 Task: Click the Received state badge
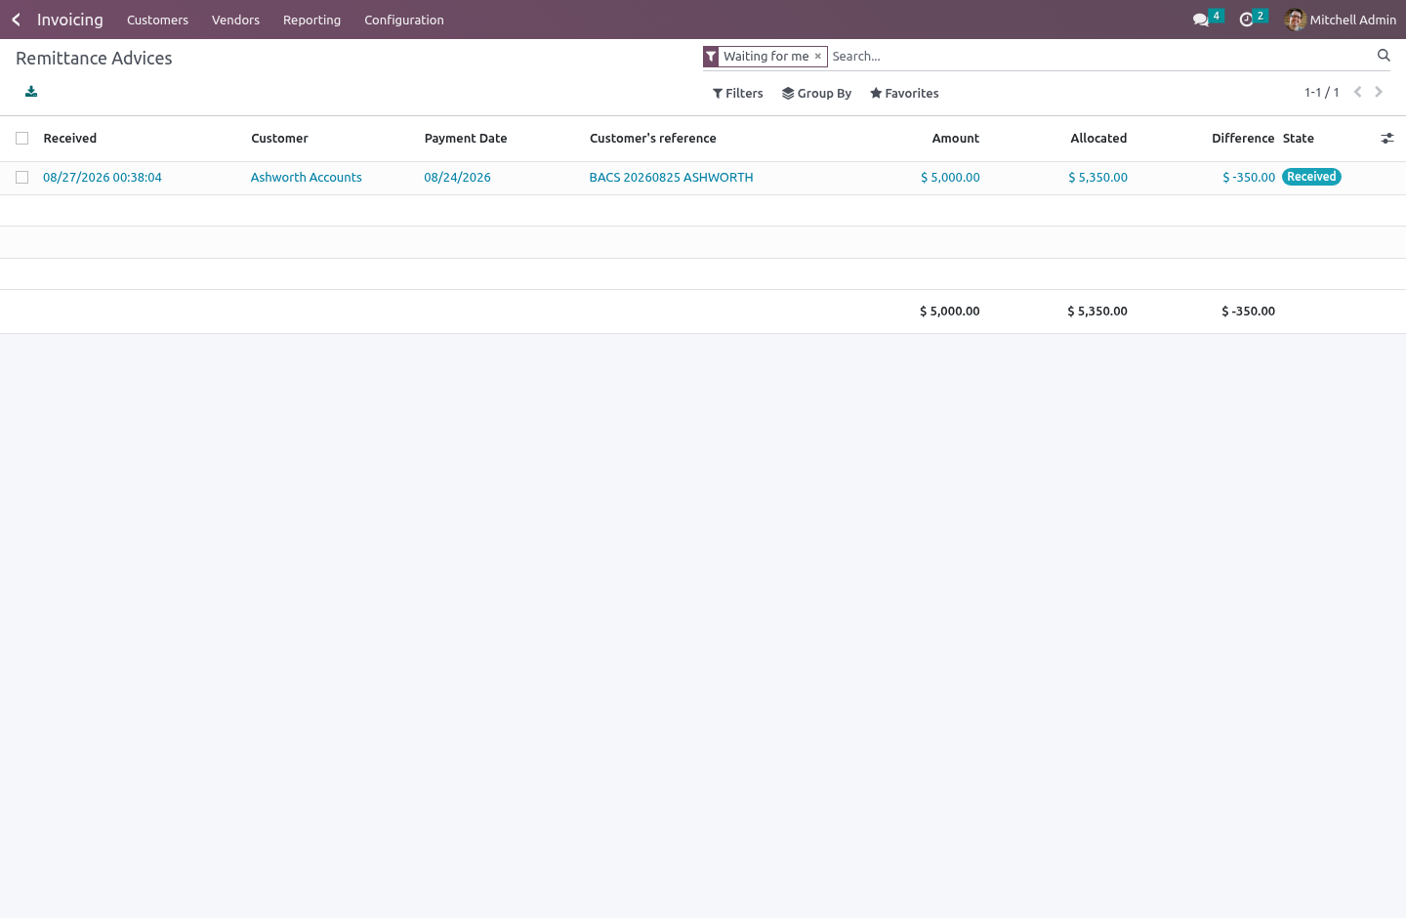1311,177
